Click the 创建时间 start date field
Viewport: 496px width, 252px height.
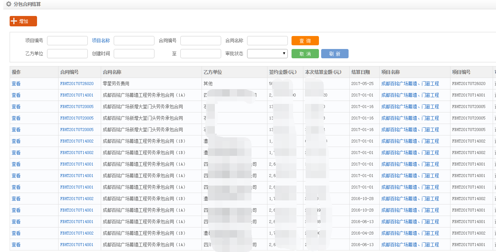pos(134,54)
